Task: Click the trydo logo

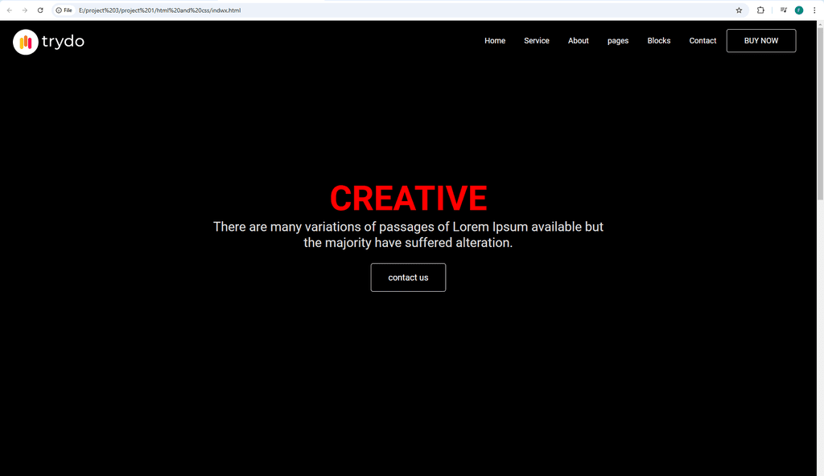Action: tap(48, 42)
